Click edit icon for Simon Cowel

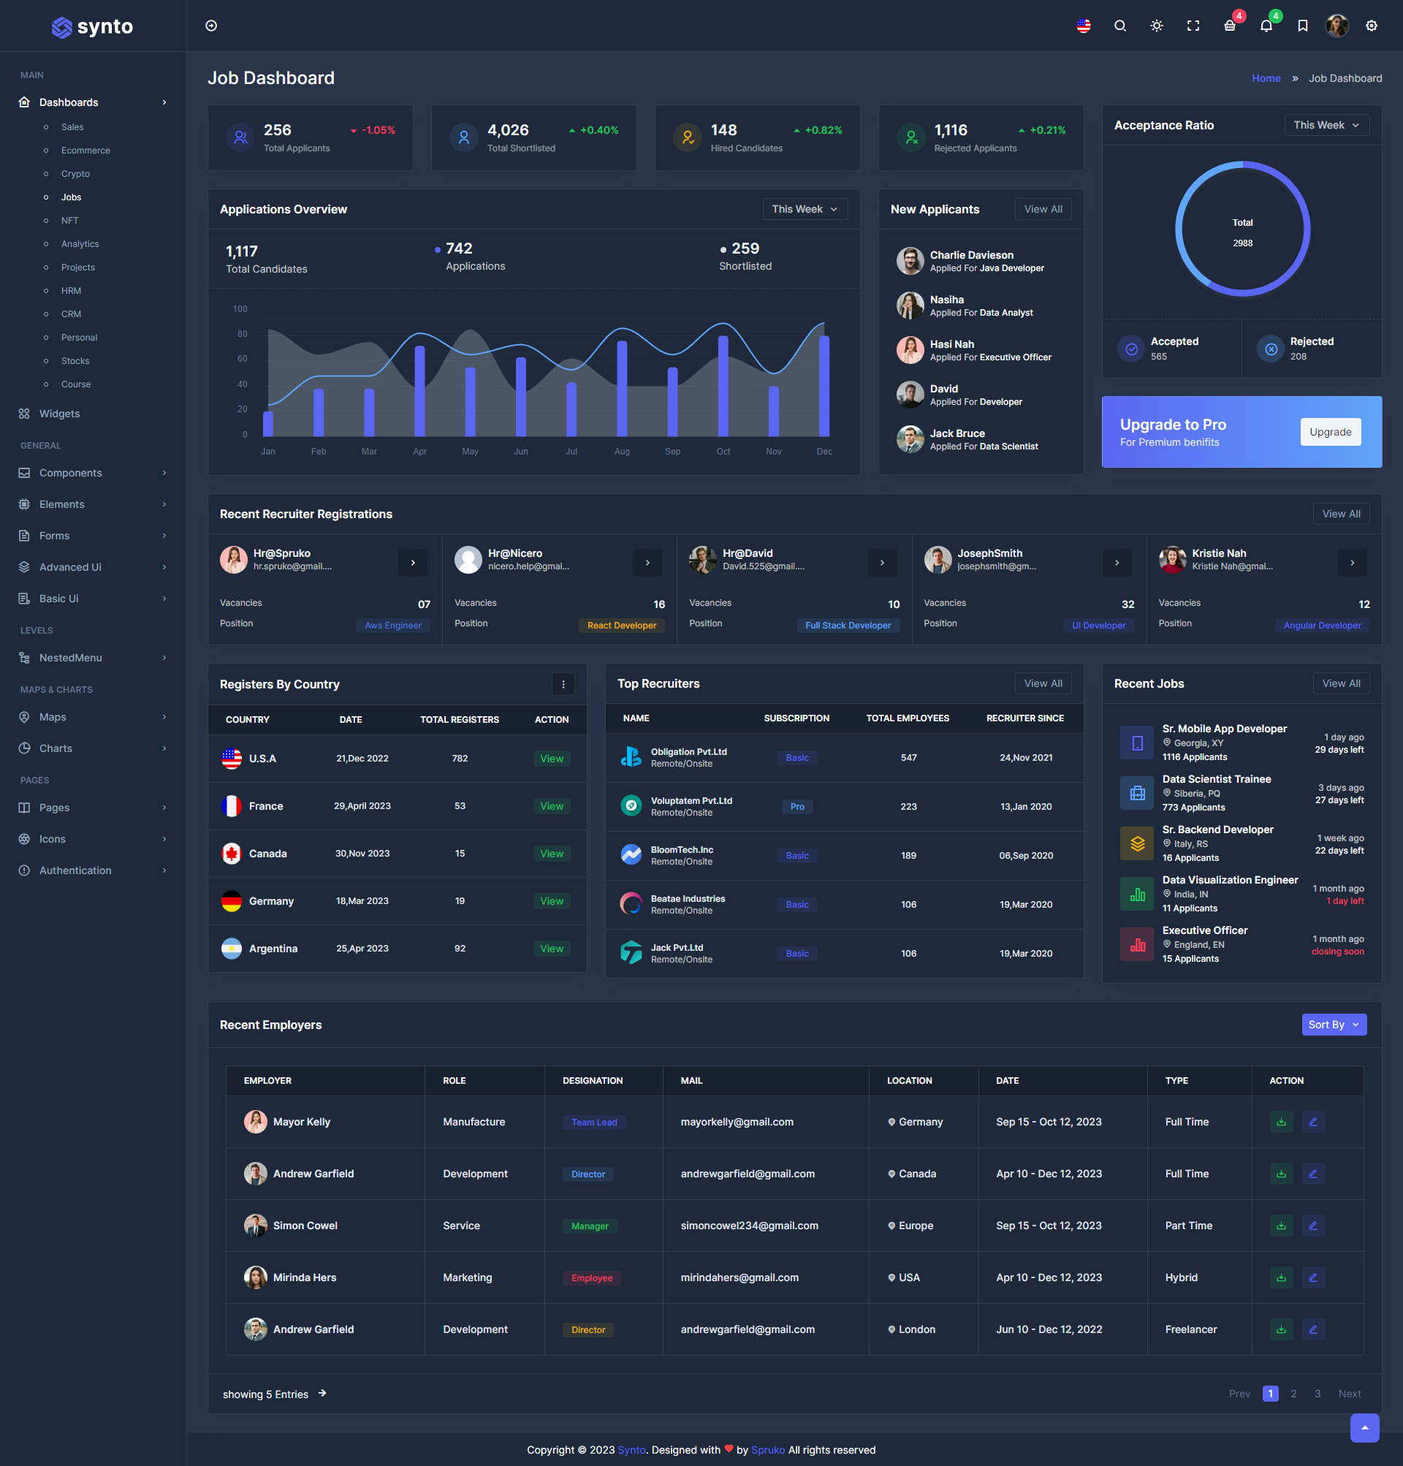(x=1312, y=1226)
